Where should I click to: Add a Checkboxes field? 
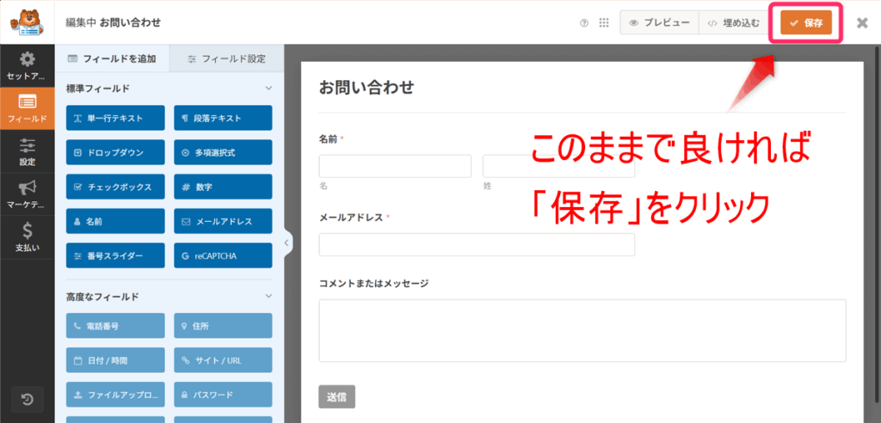[116, 187]
